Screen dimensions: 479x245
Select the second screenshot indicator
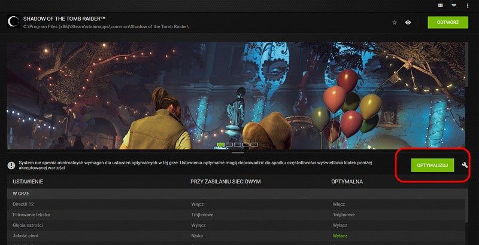tap(229, 145)
